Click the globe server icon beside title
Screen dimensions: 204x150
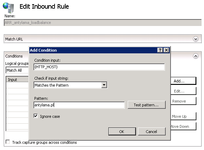pos(8,8)
